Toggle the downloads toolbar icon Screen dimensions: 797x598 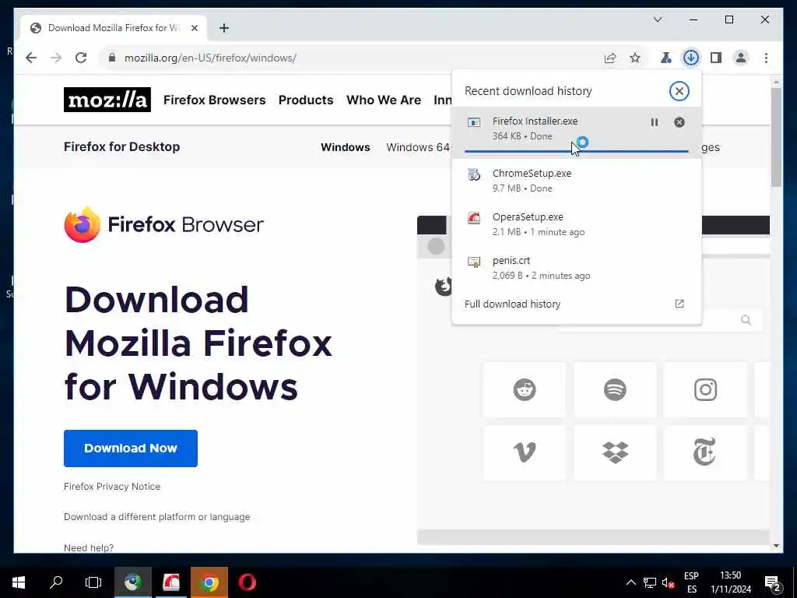[x=691, y=58]
